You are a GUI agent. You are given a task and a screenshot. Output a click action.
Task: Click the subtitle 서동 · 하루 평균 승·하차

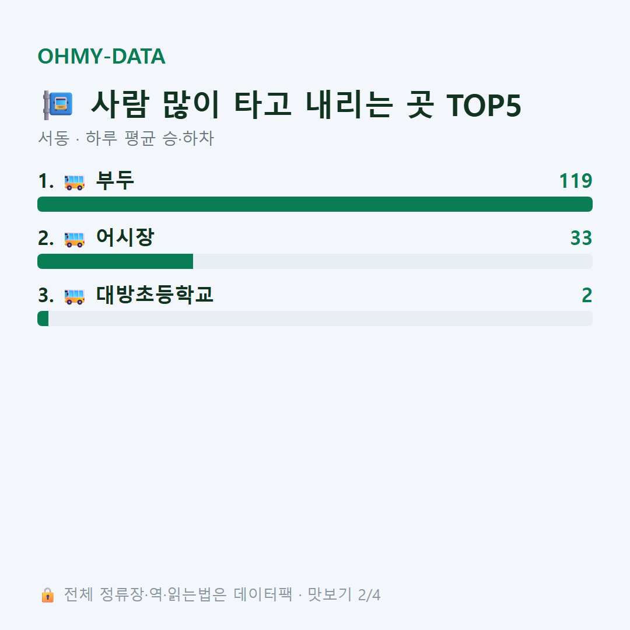click(126, 138)
